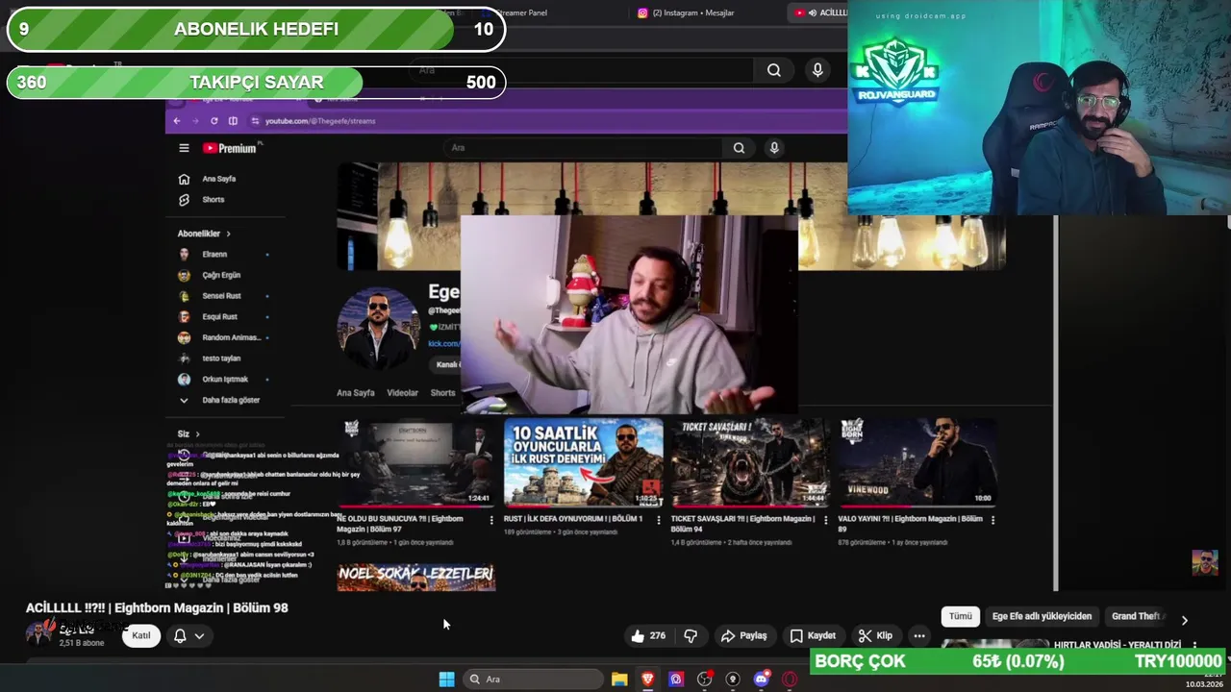The image size is (1231, 692).
Task: Open split view icon beside reload button
Action: click(x=233, y=121)
